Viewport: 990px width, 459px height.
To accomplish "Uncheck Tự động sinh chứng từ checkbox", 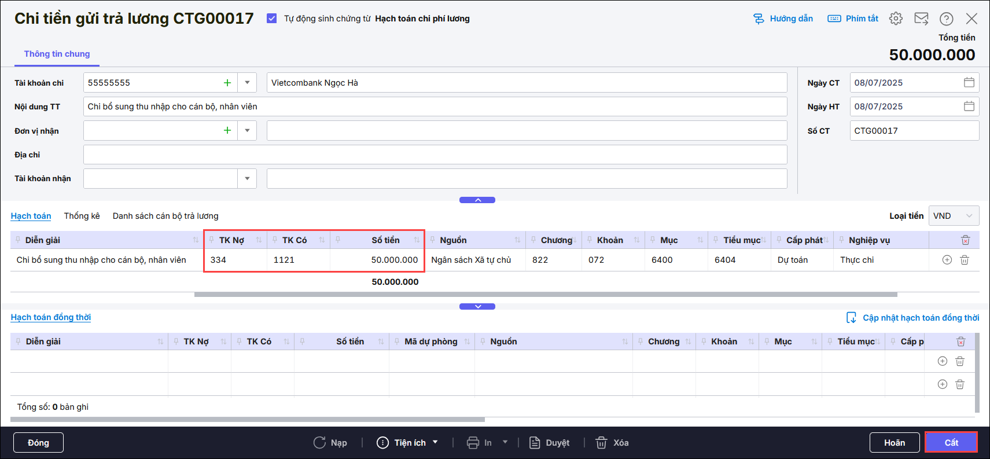I will (x=272, y=19).
